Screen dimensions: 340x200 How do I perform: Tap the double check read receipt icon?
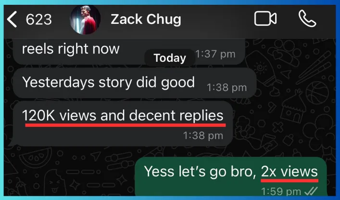(x=311, y=191)
